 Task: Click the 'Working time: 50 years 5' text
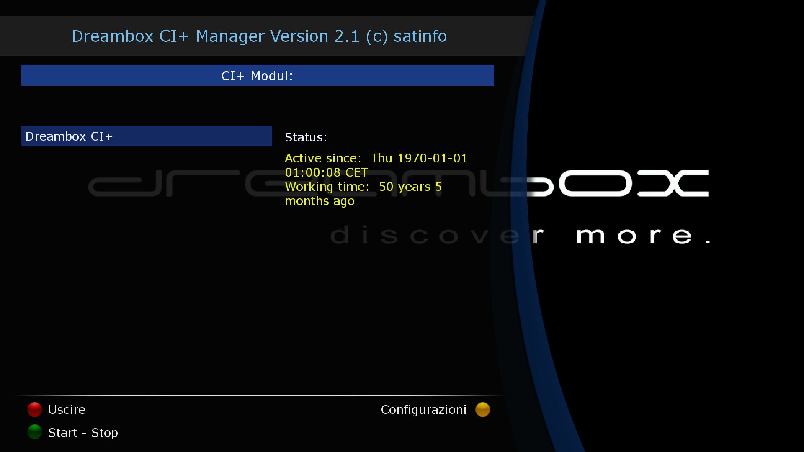tap(363, 186)
